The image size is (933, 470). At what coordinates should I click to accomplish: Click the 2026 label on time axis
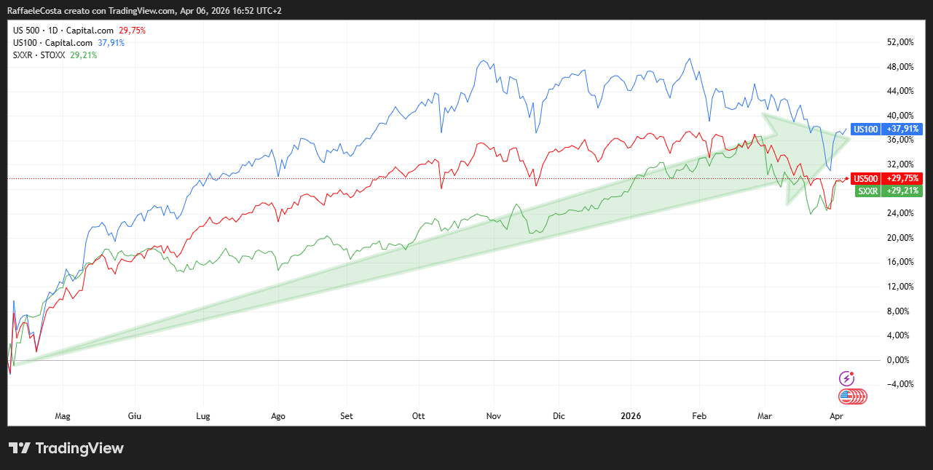point(630,416)
